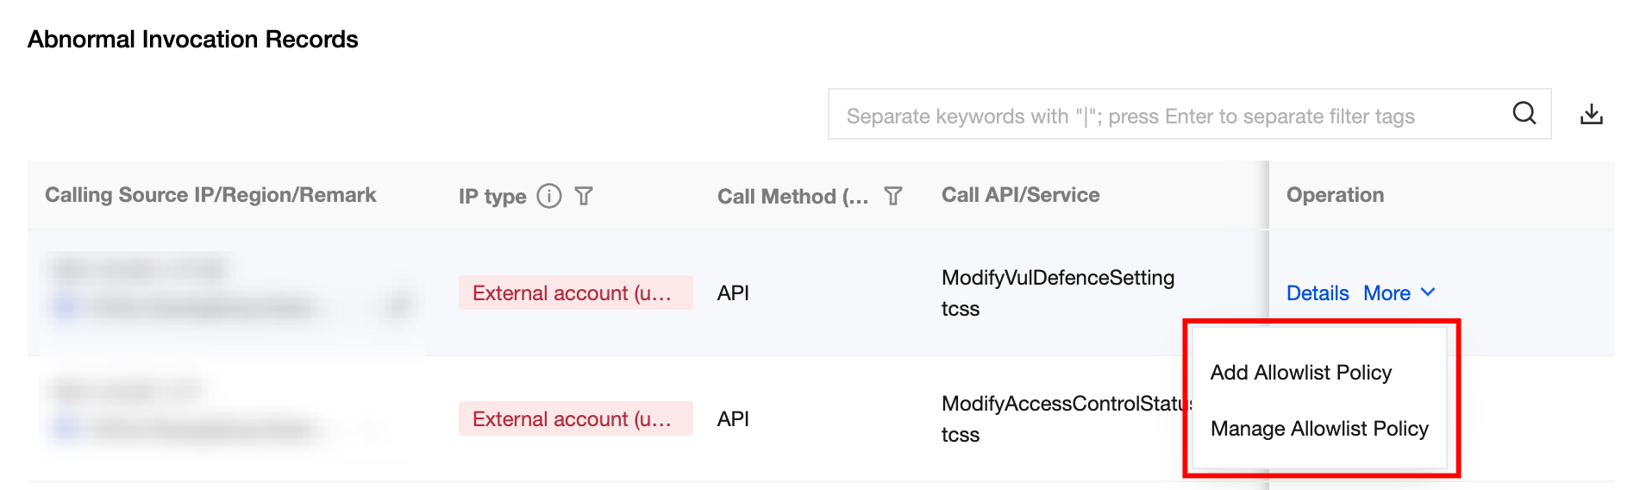Click External account tag in second row

coord(575,419)
